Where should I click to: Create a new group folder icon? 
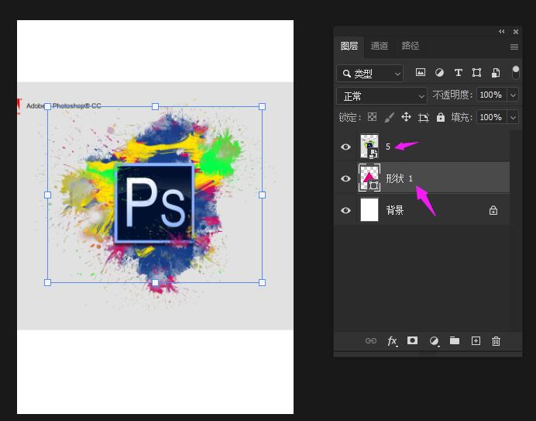click(x=455, y=340)
